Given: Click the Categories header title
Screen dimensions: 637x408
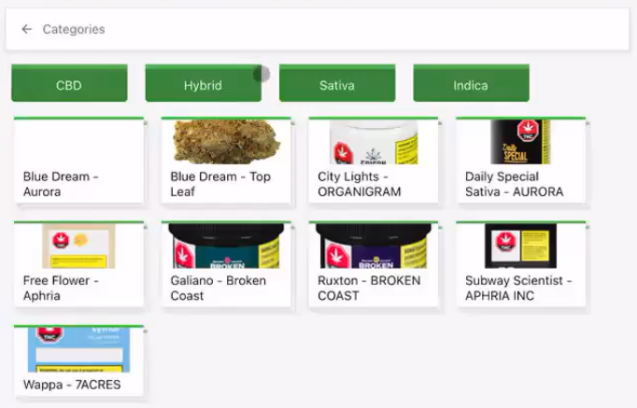Looking at the screenshot, I should [74, 30].
